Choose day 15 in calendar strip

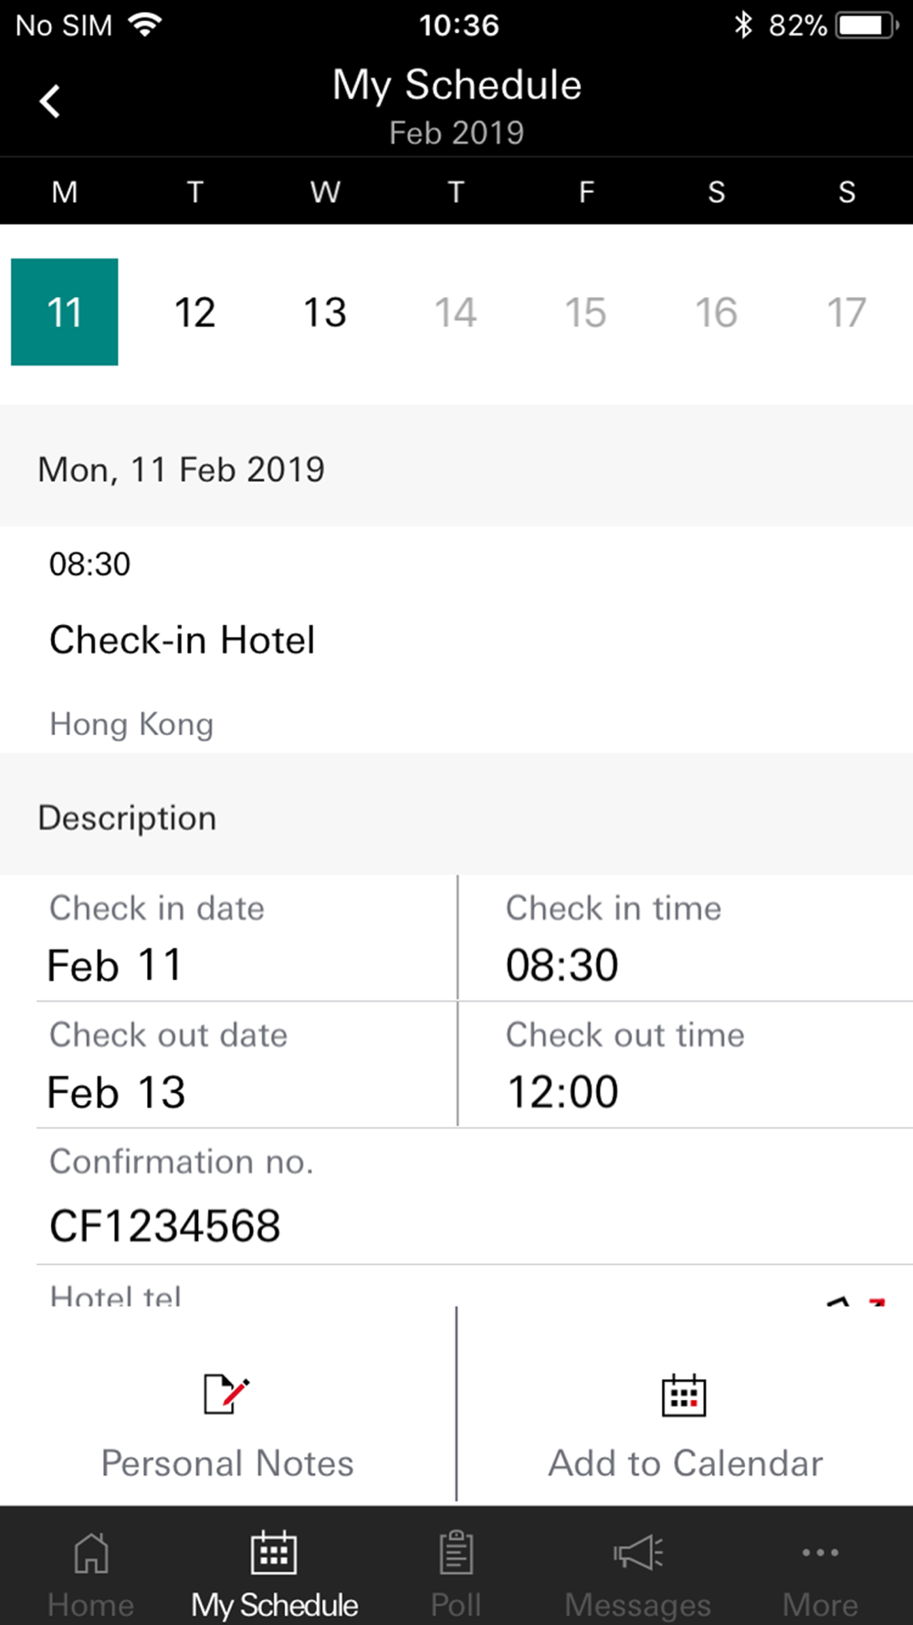coord(585,313)
